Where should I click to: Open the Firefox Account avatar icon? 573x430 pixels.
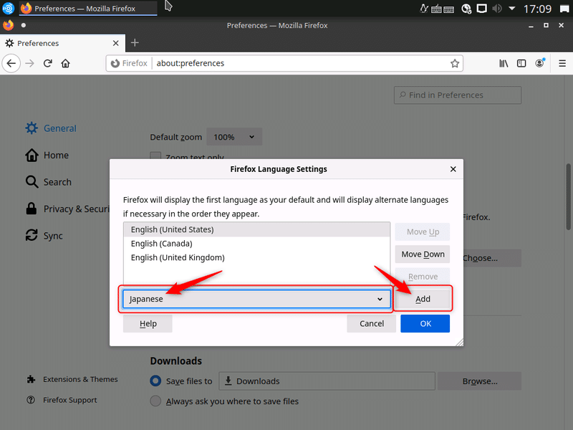[540, 63]
